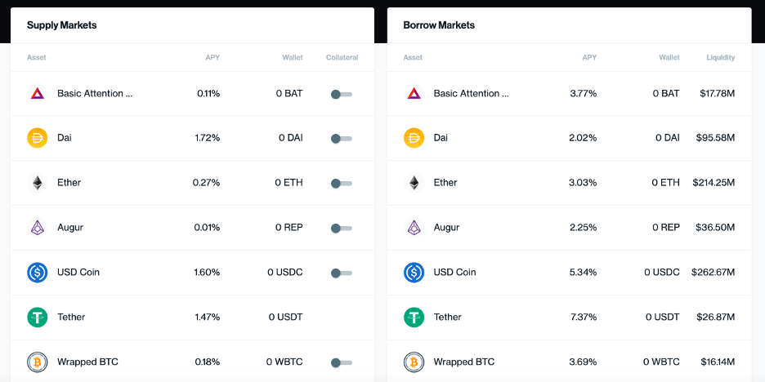This screenshot has height=382, width=765.
Task: Toggle Dai as collateral
Action: [342, 139]
